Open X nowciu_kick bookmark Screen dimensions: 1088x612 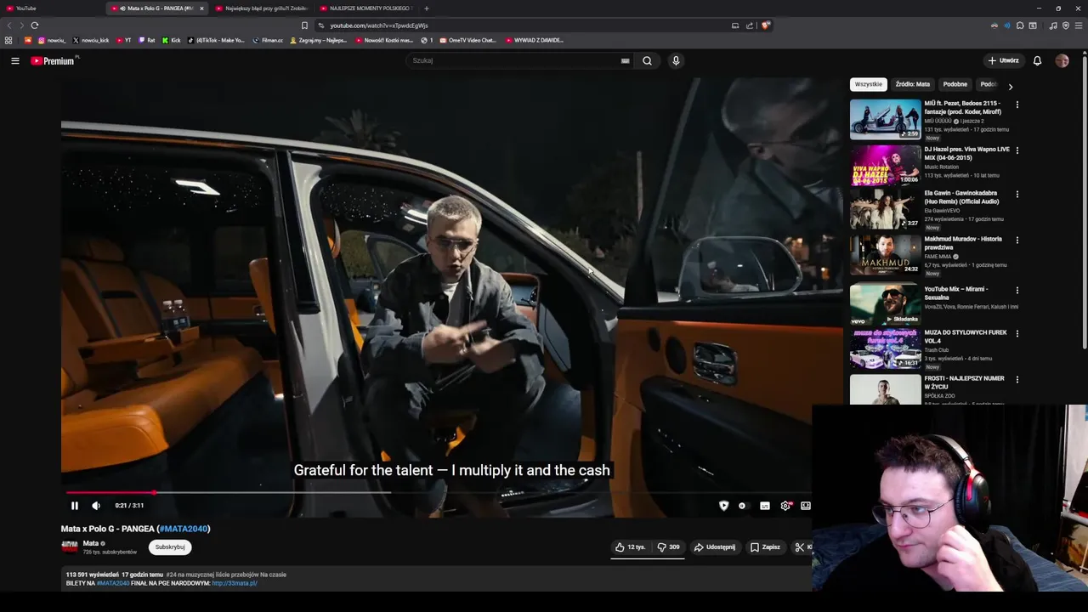click(x=91, y=40)
